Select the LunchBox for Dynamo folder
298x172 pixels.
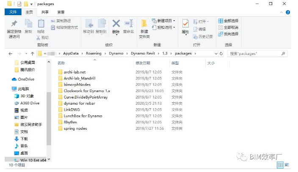coord(83,116)
